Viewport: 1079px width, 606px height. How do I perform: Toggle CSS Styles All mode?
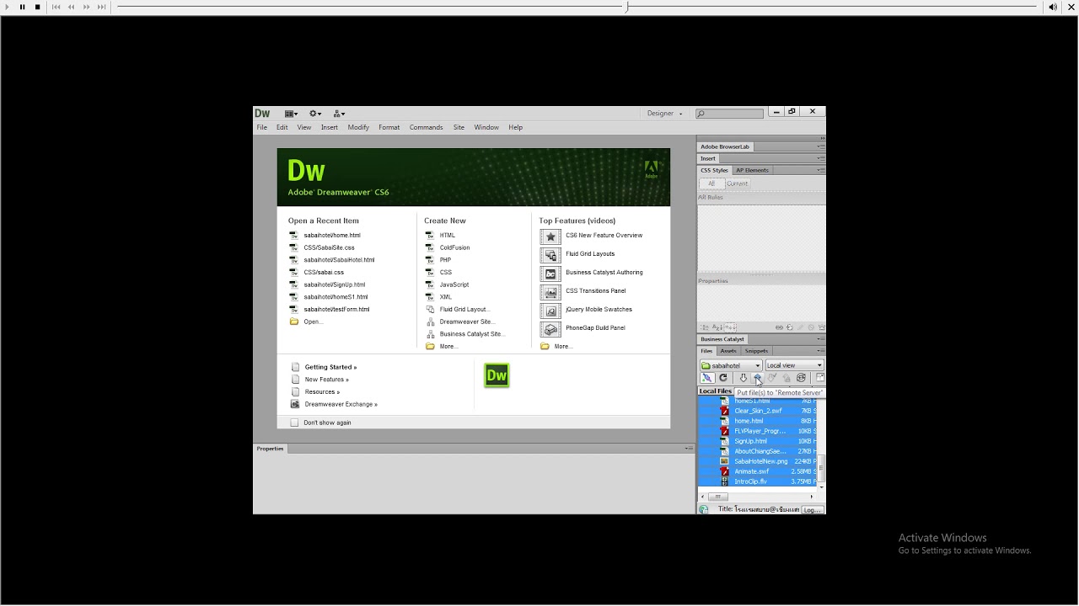coord(711,183)
